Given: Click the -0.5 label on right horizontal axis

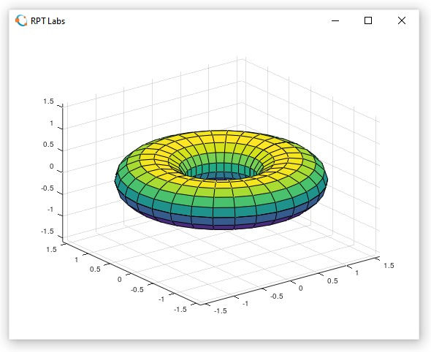Looking at the screenshot, I should click(x=277, y=296).
